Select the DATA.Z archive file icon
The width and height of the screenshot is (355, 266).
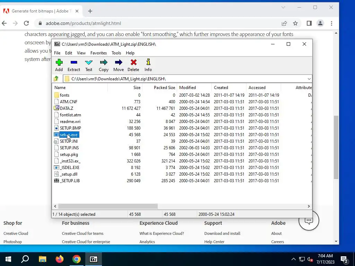(x=57, y=108)
